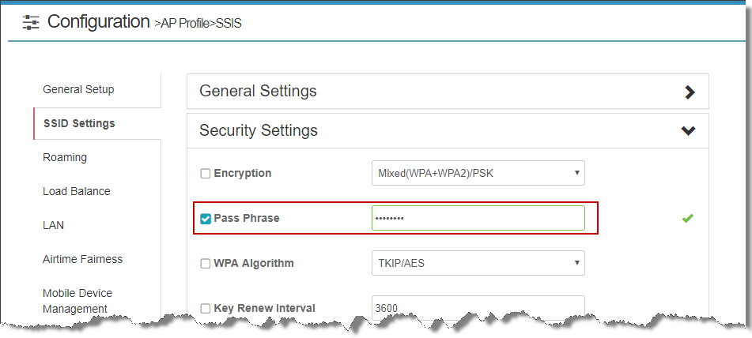Collapse Security Settings with the down chevron
Screen dimensions: 752x338
coord(688,131)
